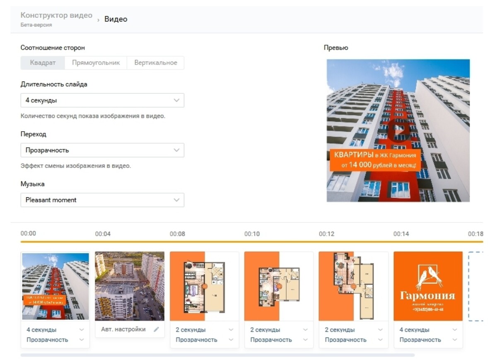Click the 00:14 timeline marker

pos(401,234)
